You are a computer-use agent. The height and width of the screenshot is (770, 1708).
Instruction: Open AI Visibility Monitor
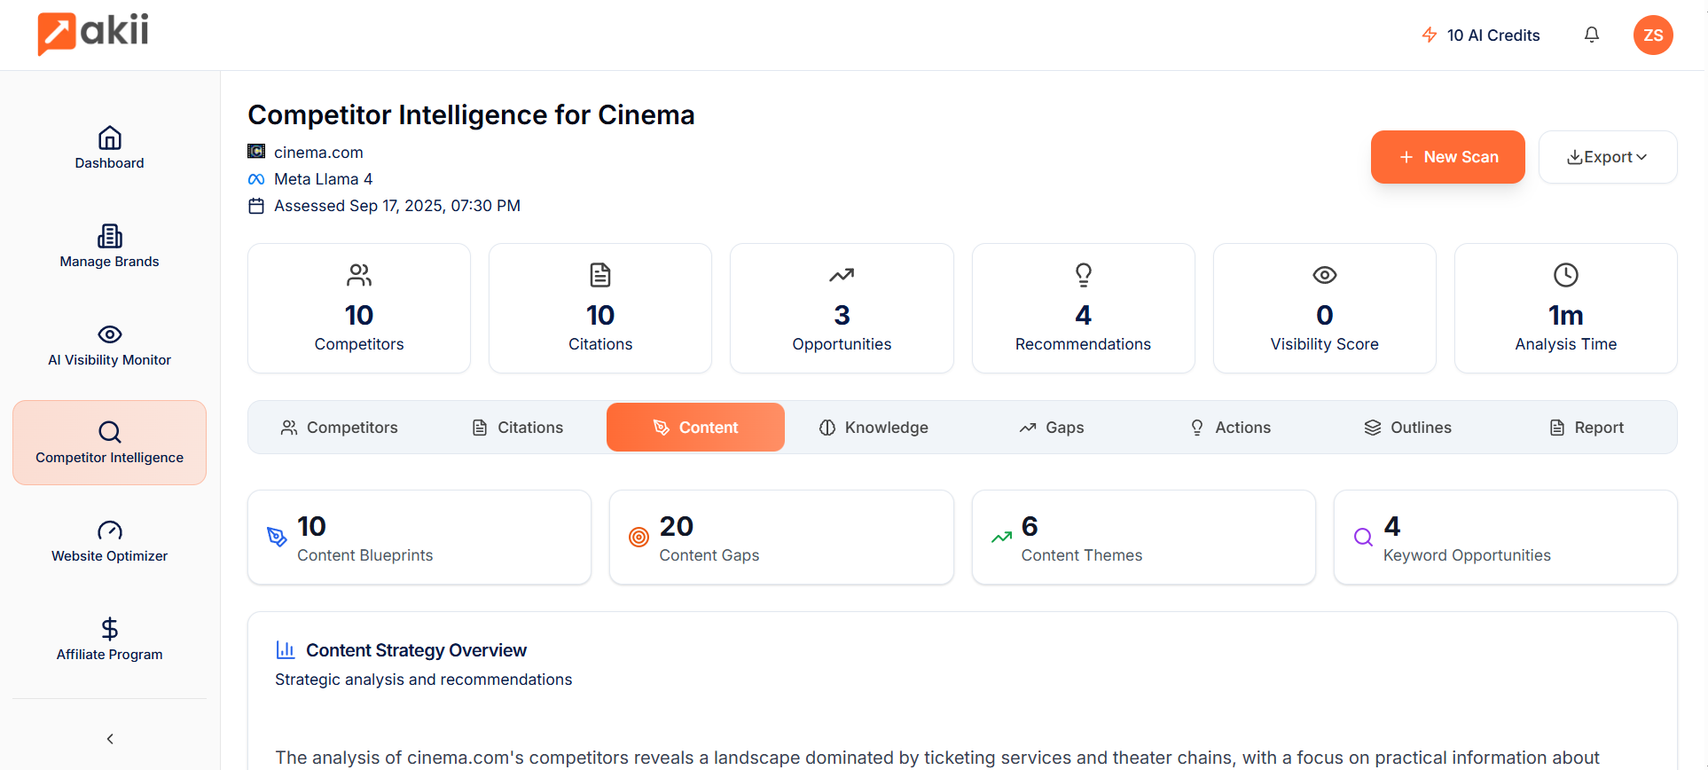click(x=109, y=345)
